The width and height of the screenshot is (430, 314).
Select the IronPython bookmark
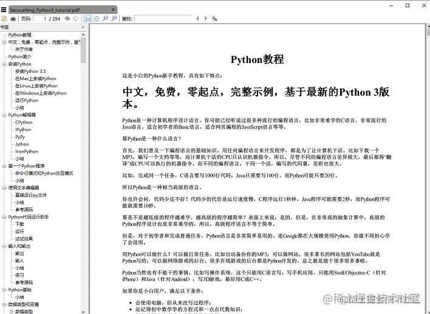coord(27,152)
